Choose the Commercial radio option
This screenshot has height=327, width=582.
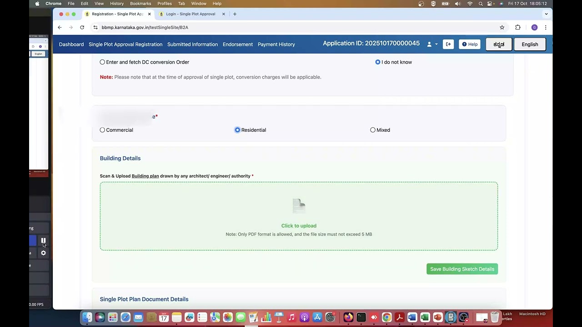pyautogui.click(x=102, y=130)
